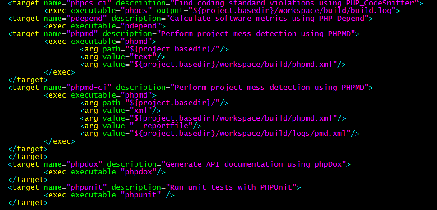Click executable value "phpunit" in the exec line

pyautogui.click(x=141, y=195)
